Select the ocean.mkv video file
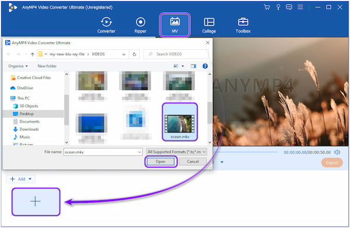This screenshot has height=228, width=350. point(180,122)
